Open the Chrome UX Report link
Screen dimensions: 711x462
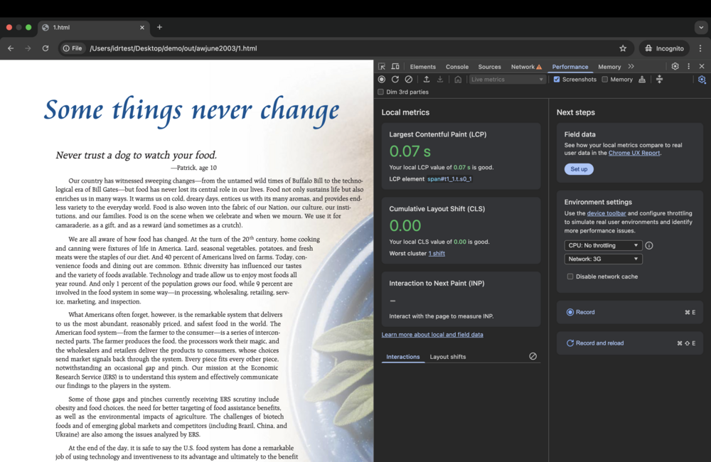(634, 153)
